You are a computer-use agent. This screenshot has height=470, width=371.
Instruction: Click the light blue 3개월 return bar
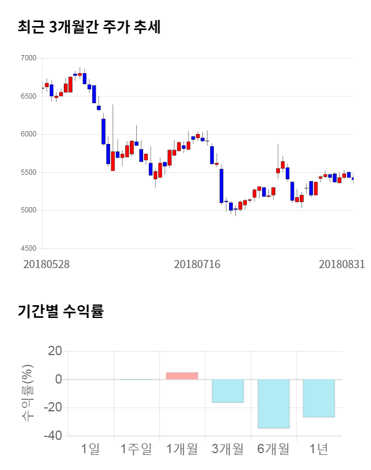(228, 391)
